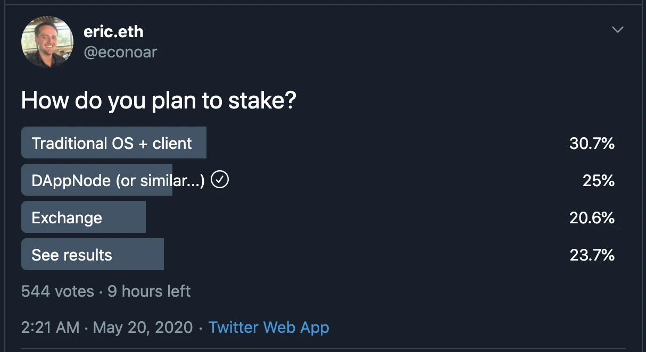Click the 23.7% poll result value
646x352 pixels.
pyautogui.click(x=592, y=255)
